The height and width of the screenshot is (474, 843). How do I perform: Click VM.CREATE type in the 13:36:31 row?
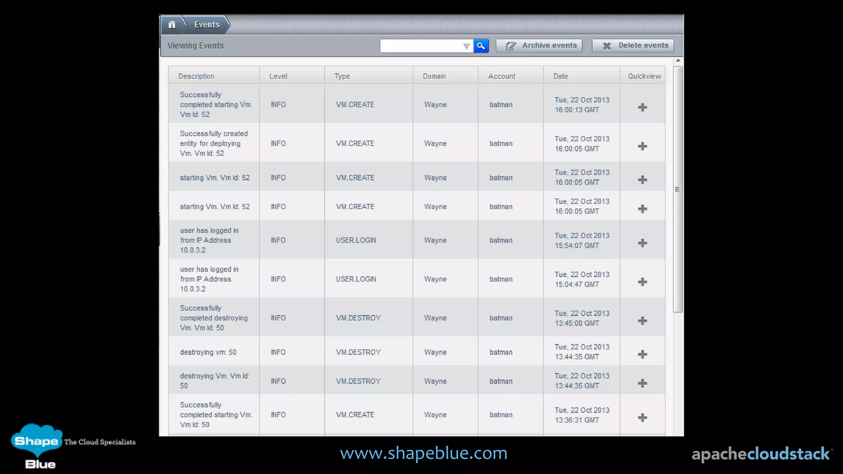click(355, 415)
